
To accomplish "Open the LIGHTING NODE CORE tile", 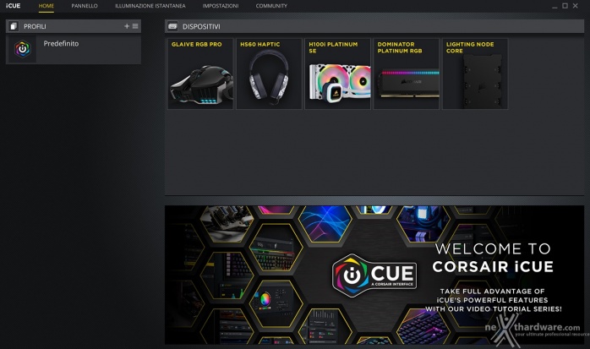I will tap(475, 74).
